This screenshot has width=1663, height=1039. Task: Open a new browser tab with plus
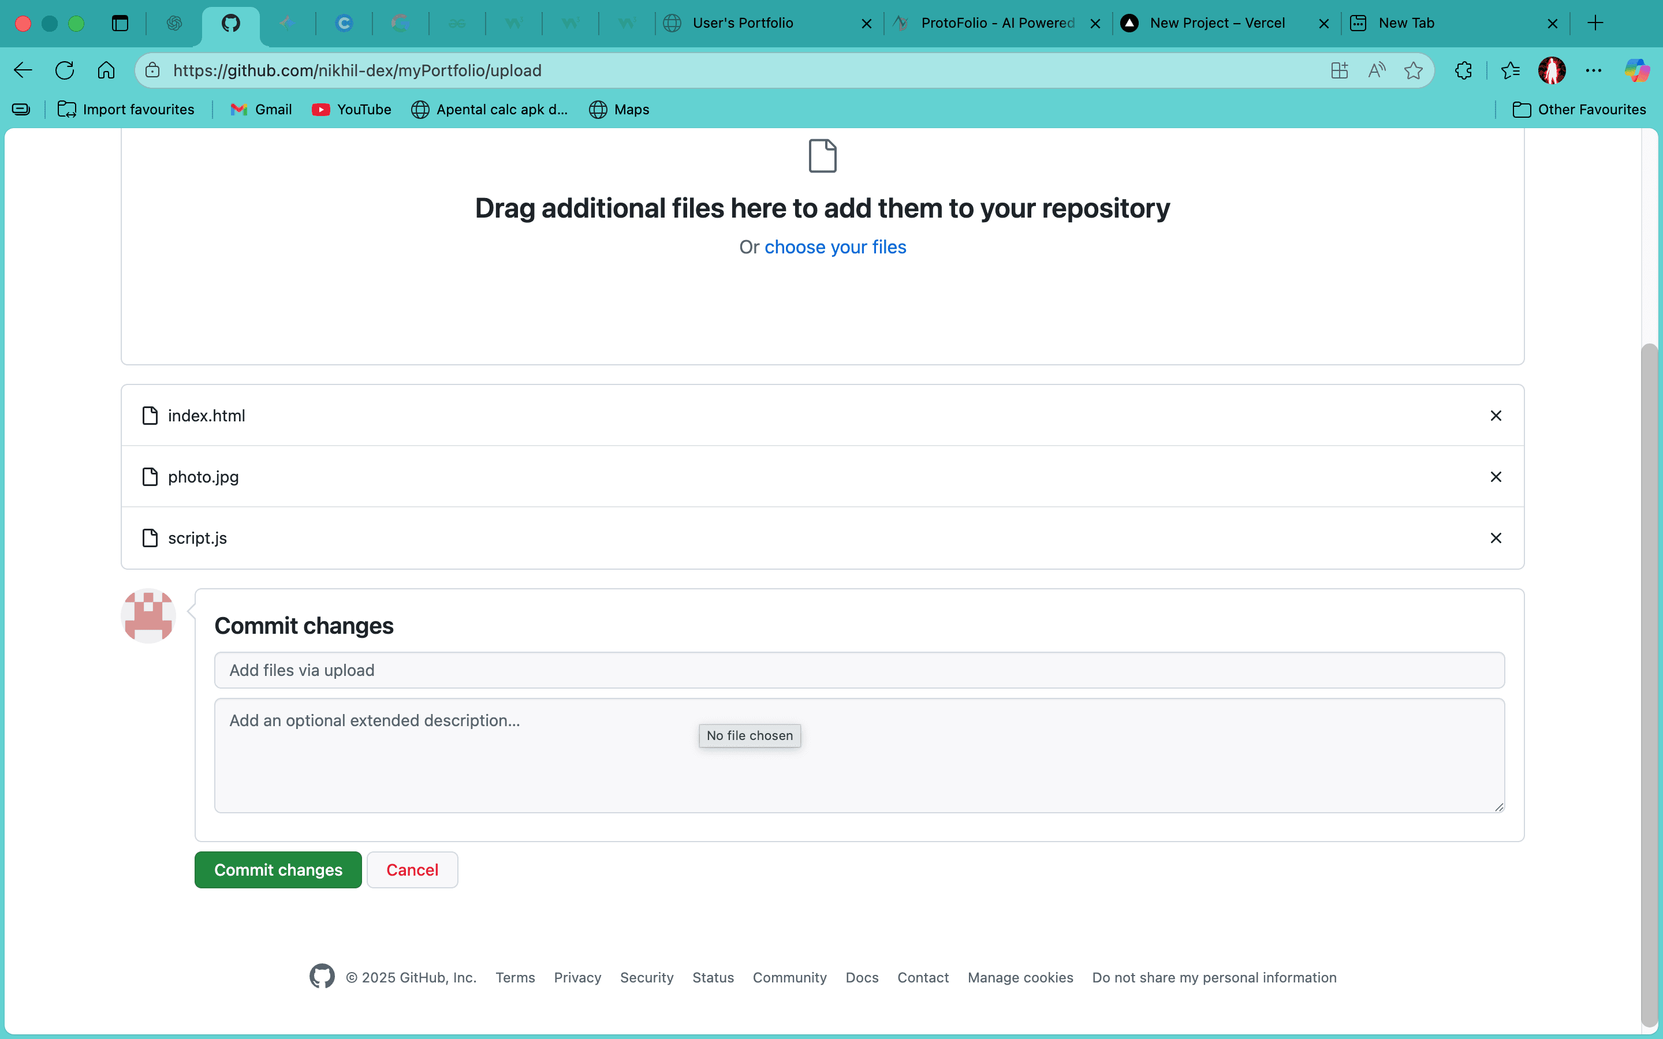[x=1595, y=23]
